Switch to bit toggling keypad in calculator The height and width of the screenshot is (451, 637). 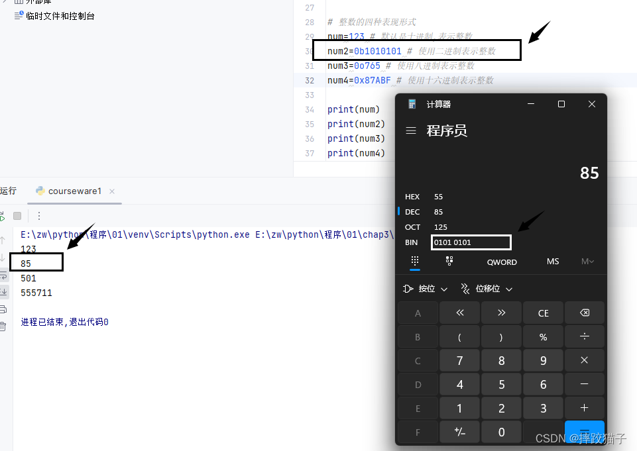(x=449, y=262)
